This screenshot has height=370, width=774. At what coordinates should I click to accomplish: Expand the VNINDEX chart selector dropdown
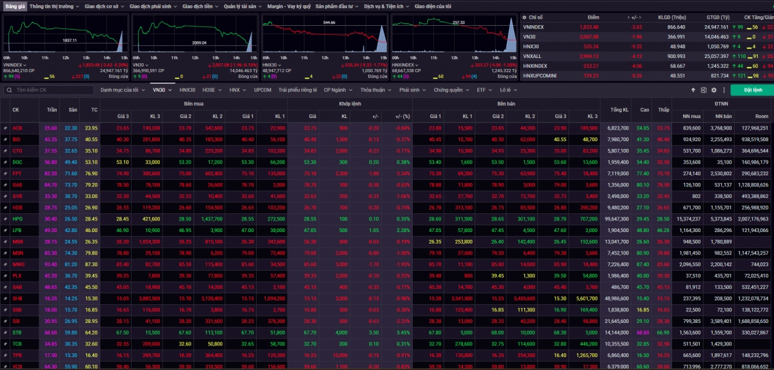tap(25, 65)
